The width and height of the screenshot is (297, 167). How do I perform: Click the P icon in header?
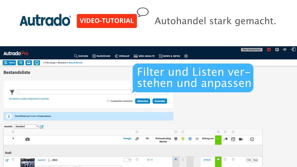coord(277,50)
